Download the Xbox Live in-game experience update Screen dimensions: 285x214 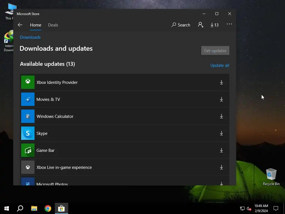pos(221,167)
